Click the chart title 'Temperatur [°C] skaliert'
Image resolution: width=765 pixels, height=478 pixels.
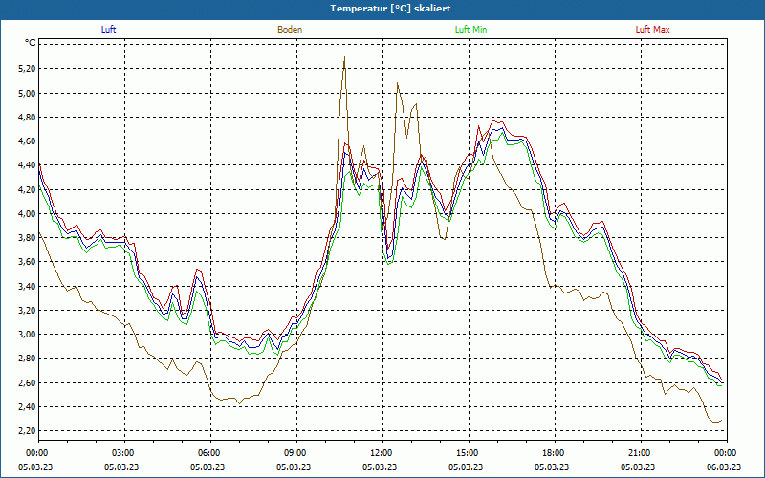coord(390,9)
